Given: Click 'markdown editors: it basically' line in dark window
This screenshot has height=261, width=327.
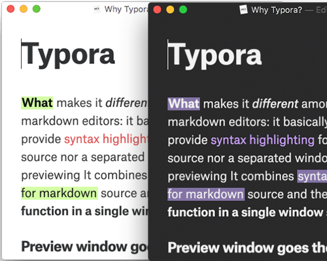Looking at the screenshot, I should tap(247, 122).
